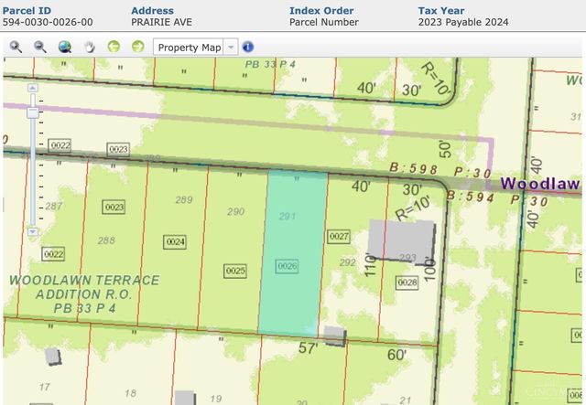Screen dimensions: 586x405
Task: Click the full extent globe icon
Action: click(65, 47)
